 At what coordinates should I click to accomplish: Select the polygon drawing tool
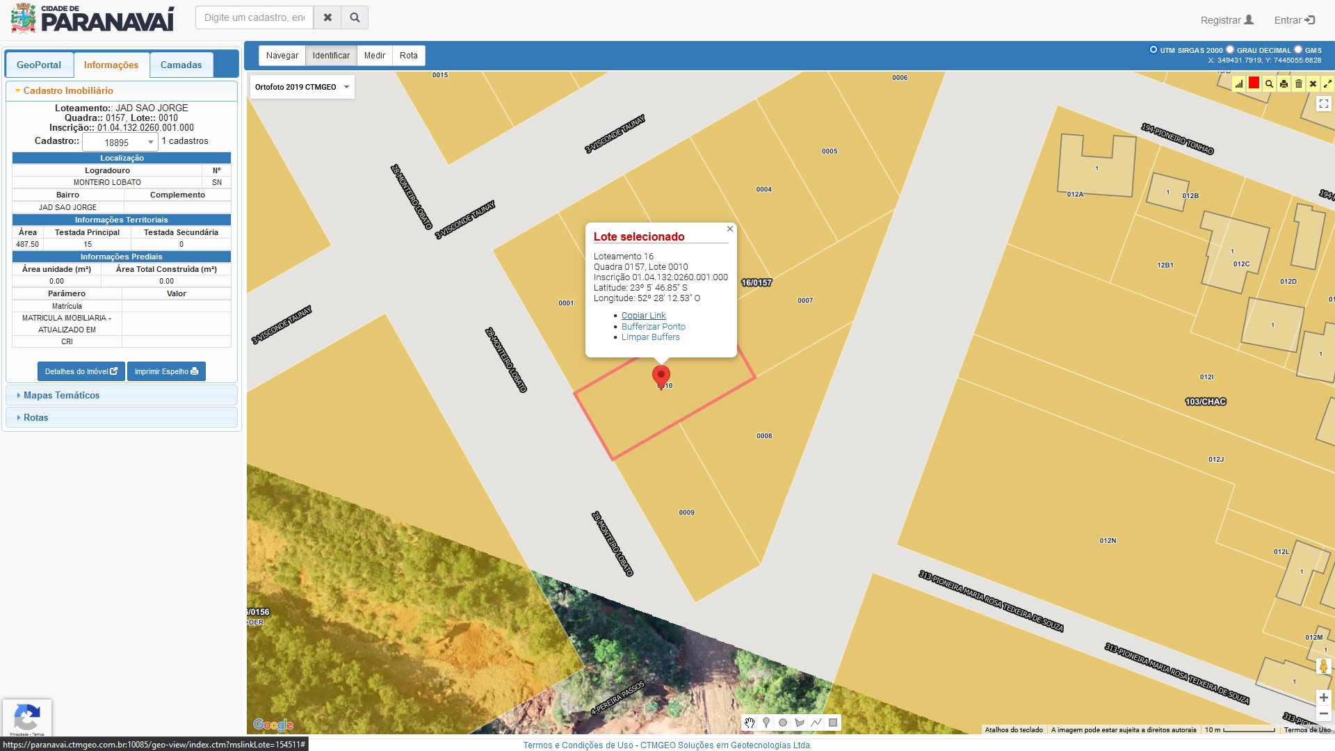coord(800,722)
